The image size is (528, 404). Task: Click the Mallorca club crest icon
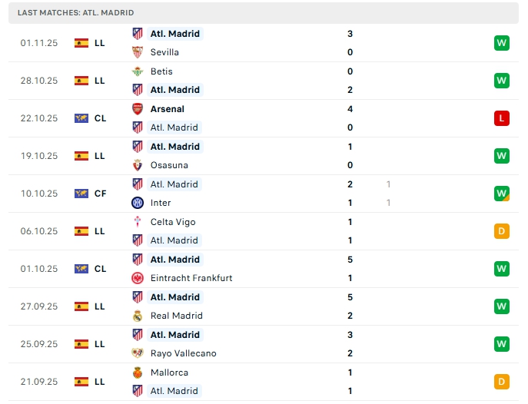click(138, 373)
